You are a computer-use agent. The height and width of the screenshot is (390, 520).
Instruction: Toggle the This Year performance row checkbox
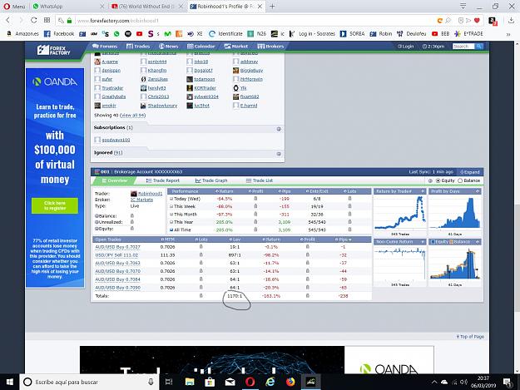point(171,222)
